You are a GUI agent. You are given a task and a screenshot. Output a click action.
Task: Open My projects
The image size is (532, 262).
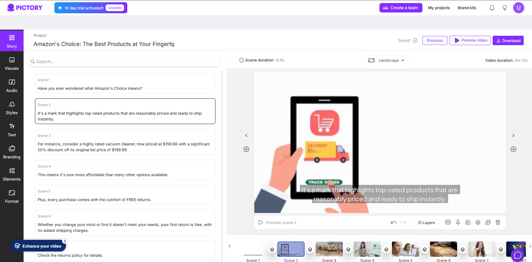click(x=439, y=8)
